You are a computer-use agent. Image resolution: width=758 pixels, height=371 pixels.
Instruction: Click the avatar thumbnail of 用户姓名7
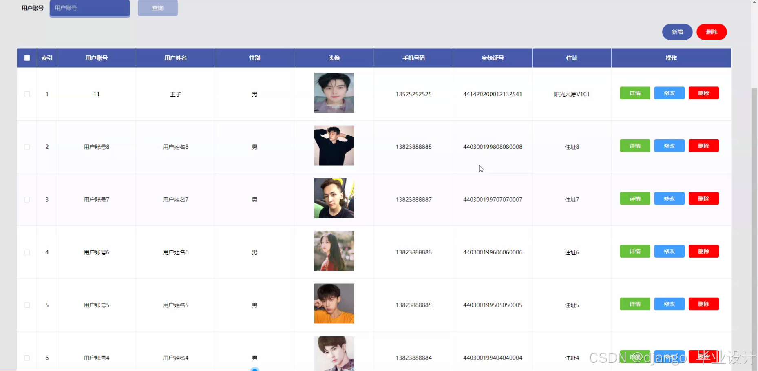coord(334,198)
